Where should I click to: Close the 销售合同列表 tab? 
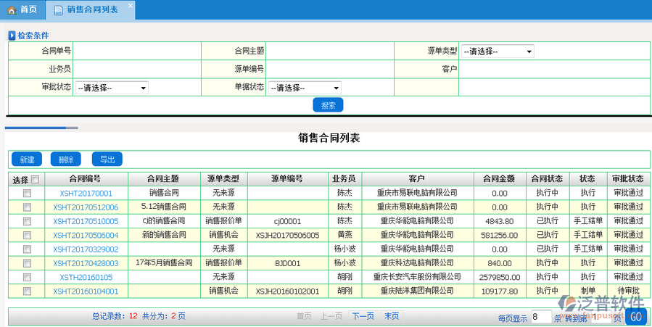click(x=129, y=6)
